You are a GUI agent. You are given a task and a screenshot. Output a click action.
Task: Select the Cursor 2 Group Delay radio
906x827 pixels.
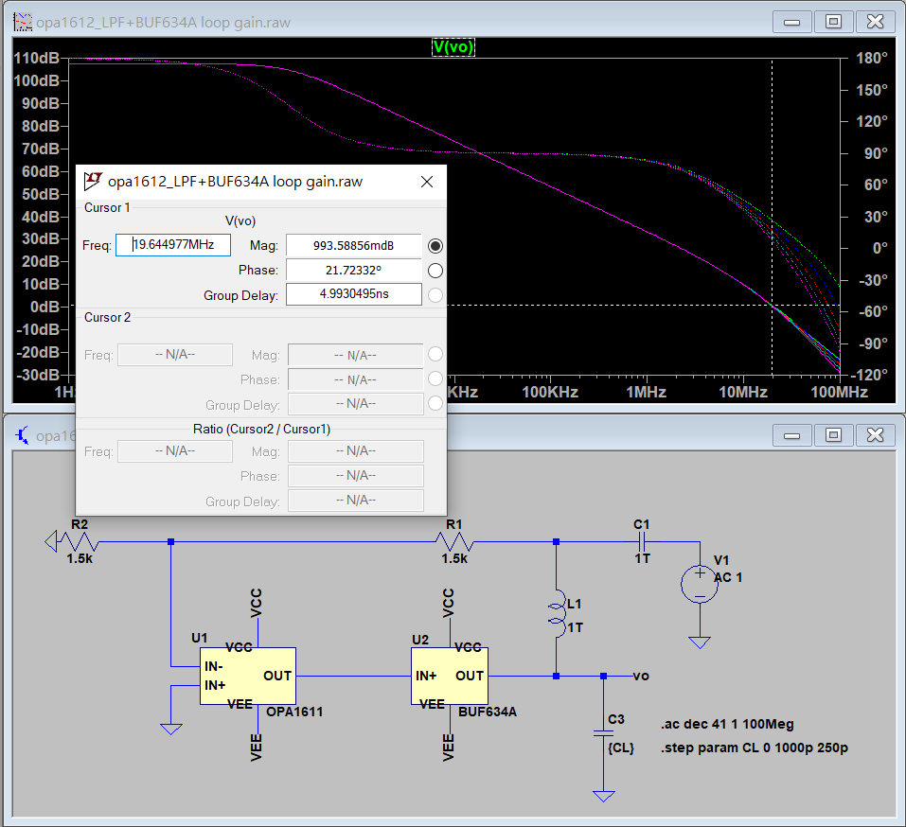[x=435, y=403]
